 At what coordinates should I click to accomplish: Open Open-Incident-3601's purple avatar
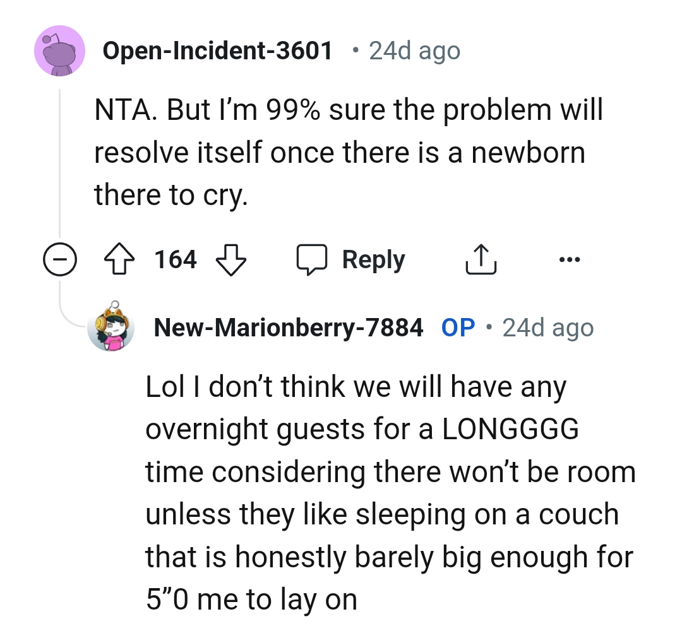(59, 52)
